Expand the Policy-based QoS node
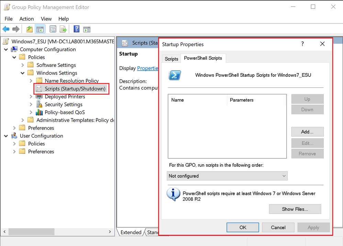Screen dimensions: 343x246 click(x=31, y=112)
